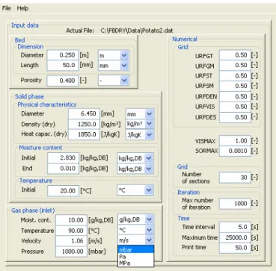Click the 'Physical characteristics' heading

47,105
